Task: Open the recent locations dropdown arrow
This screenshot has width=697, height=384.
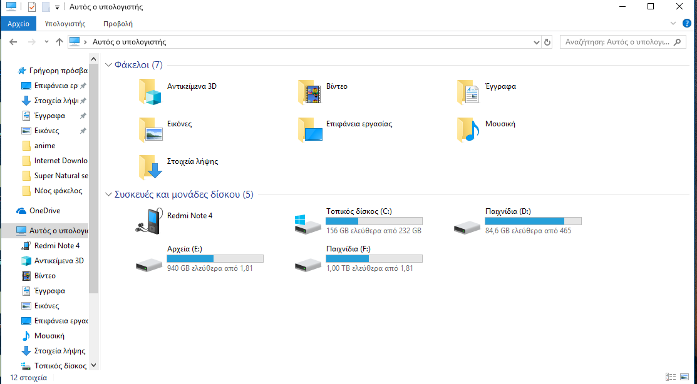Action: click(x=47, y=42)
